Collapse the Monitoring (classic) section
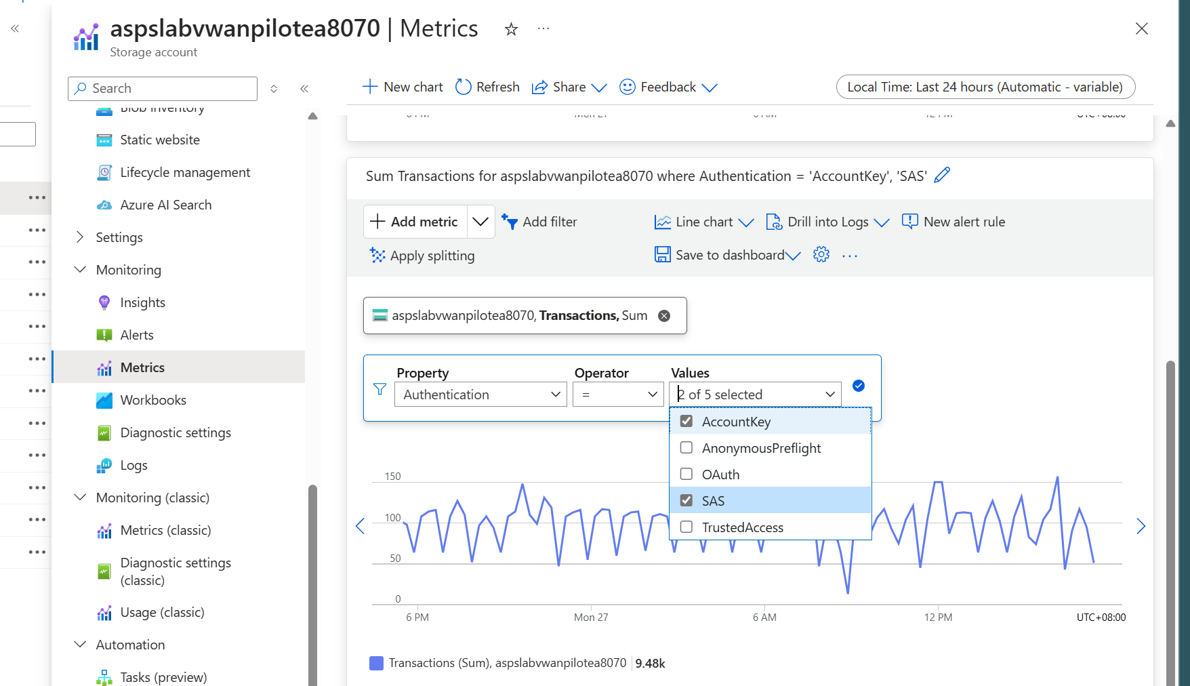 tap(80, 497)
